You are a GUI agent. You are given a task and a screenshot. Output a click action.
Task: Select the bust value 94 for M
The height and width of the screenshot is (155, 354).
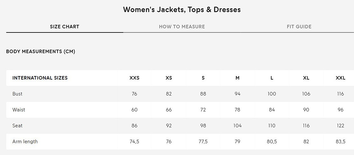(237, 94)
